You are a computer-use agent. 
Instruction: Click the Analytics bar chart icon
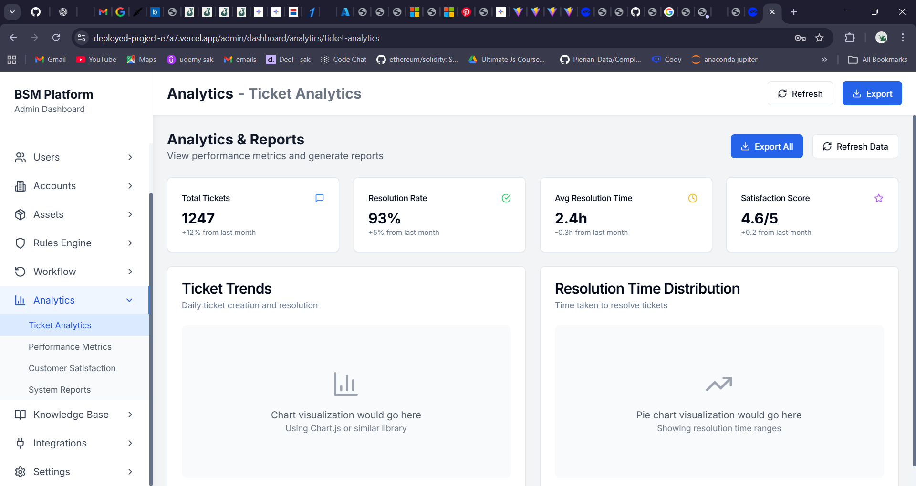(20, 300)
